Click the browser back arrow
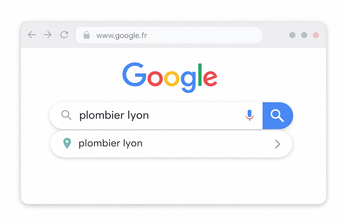Image resolution: width=341 pixels, height=221 pixels. tap(32, 35)
